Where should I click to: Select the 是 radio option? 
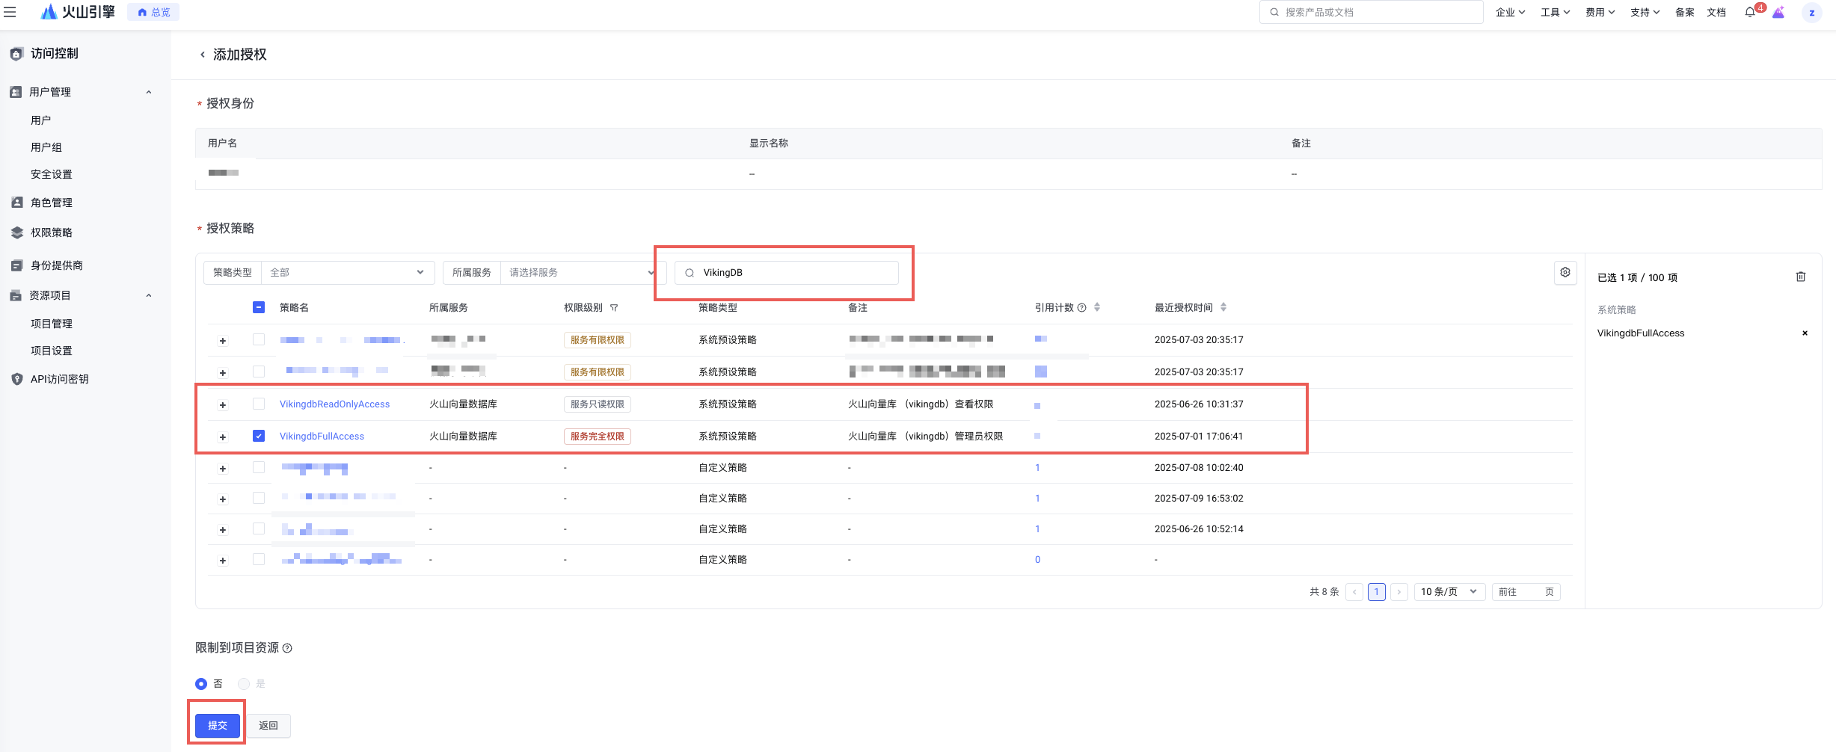pyautogui.click(x=243, y=684)
